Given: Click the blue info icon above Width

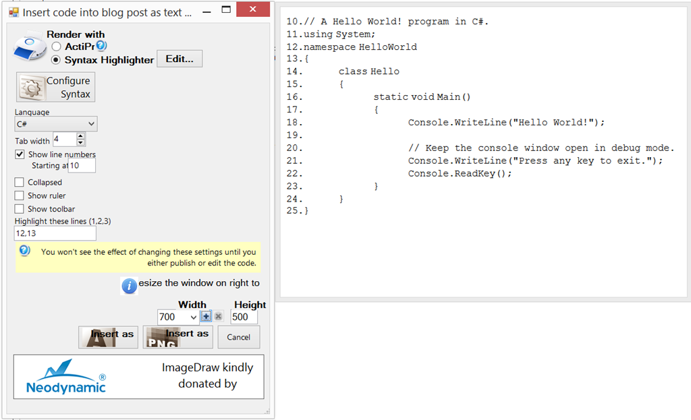Looking at the screenshot, I should coord(129,286).
